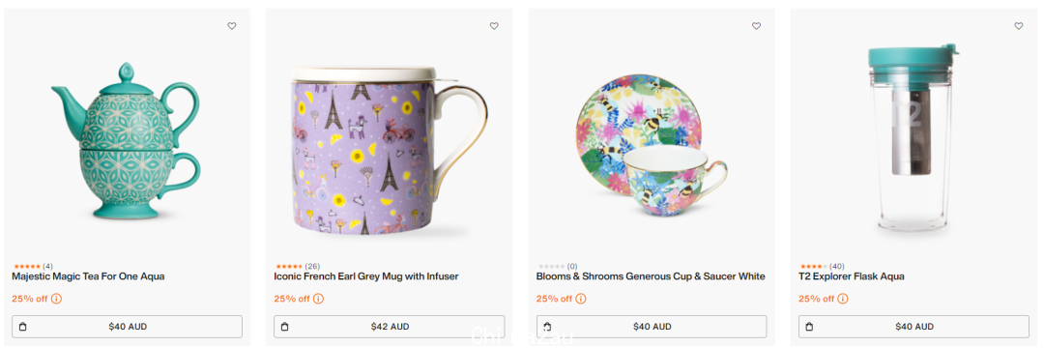Favorite the Majestic Magic Tea For One Aqua
This screenshot has height=348, width=1044.
232,26
